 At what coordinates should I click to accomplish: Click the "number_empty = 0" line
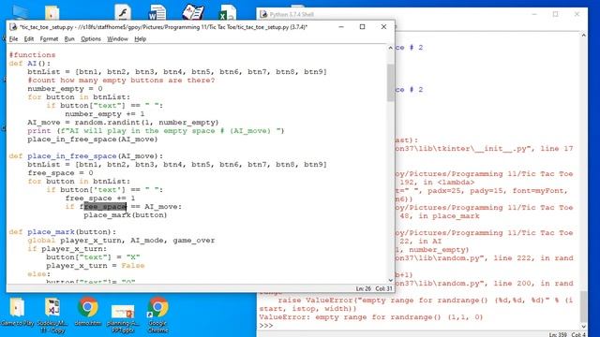tap(65, 89)
